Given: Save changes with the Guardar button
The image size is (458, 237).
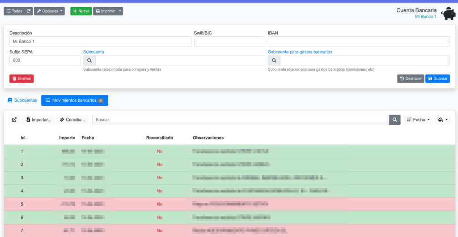Looking at the screenshot, I should pos(437,78).
